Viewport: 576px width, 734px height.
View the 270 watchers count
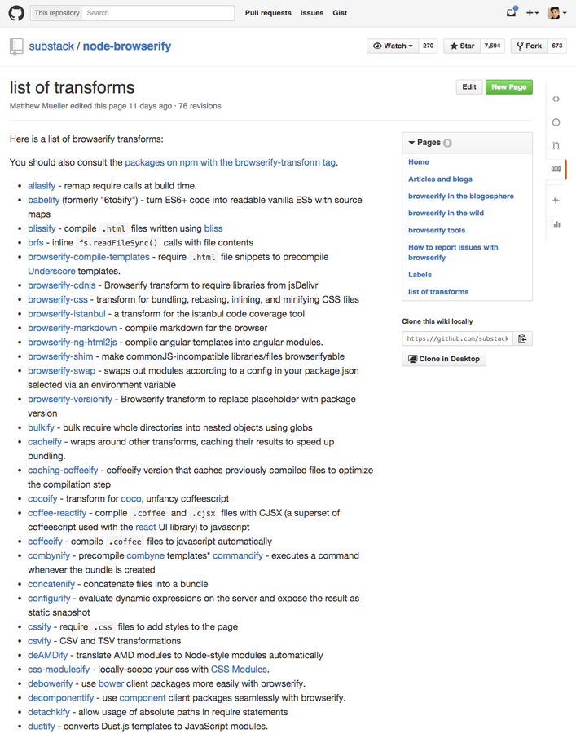tap(428, 46)
